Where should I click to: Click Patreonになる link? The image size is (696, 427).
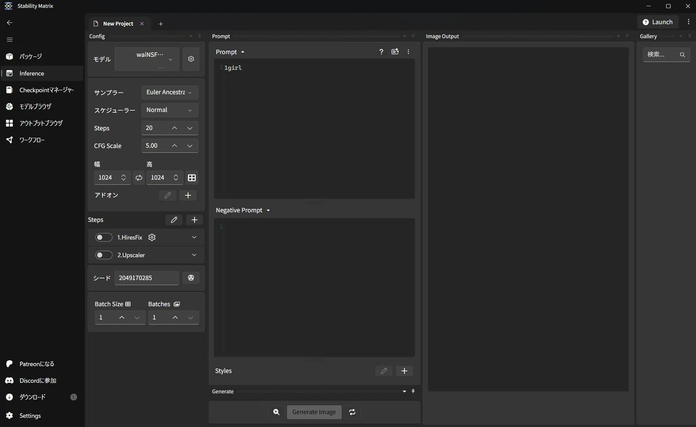42,364
